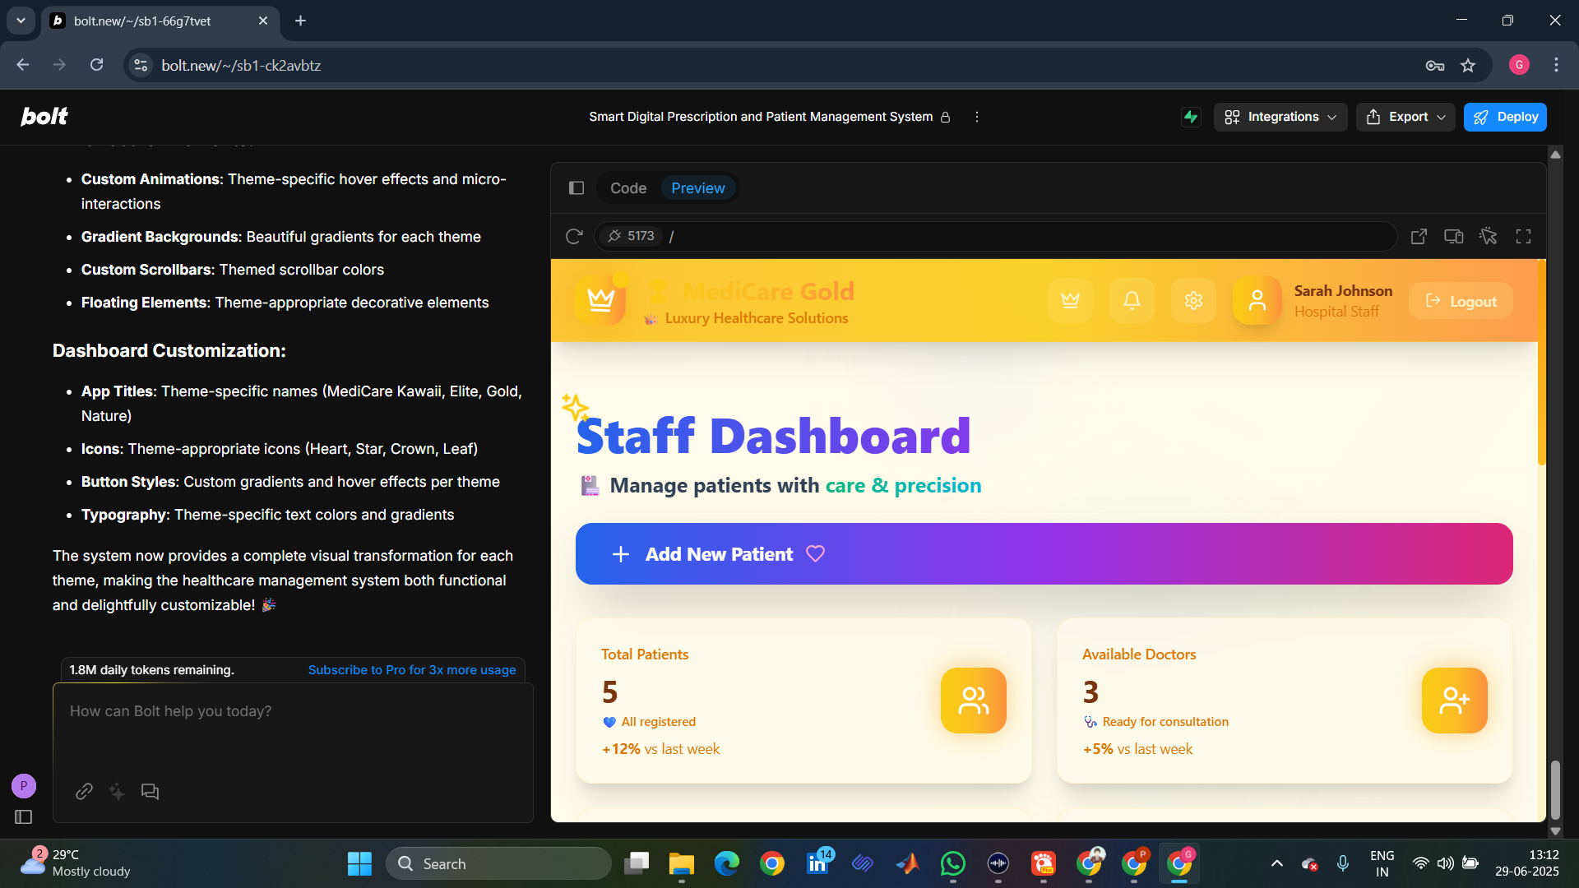This screenshot has width=1579, height=888.
Task: Activate the element inspector selector icon
Action: [1488, 237]
